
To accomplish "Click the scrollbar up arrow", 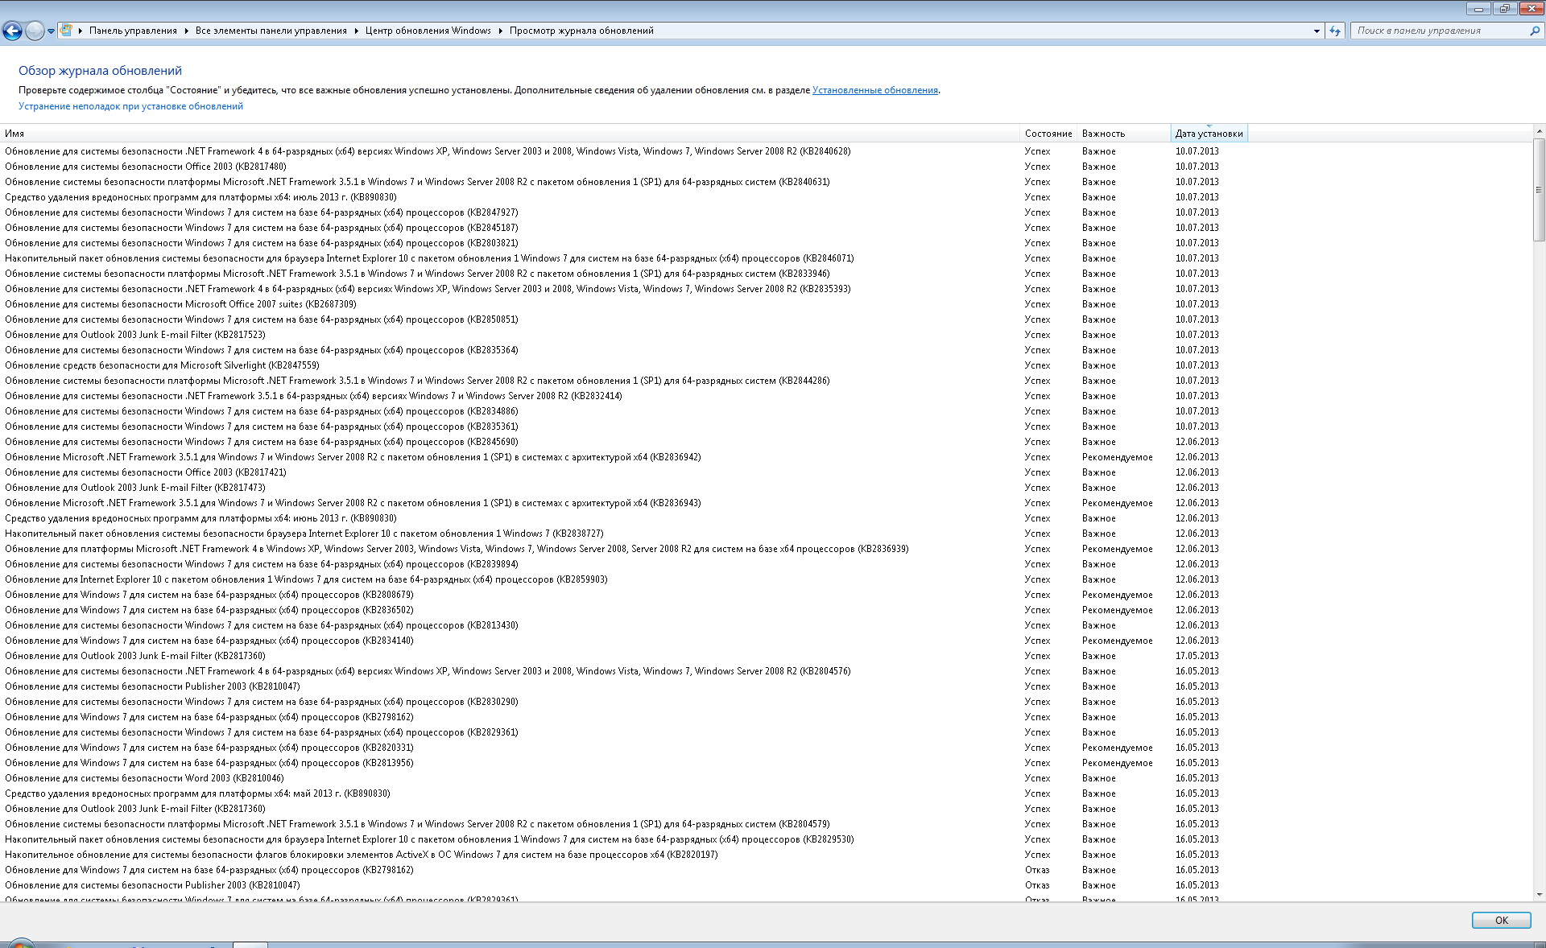I will pos(1539,131).
